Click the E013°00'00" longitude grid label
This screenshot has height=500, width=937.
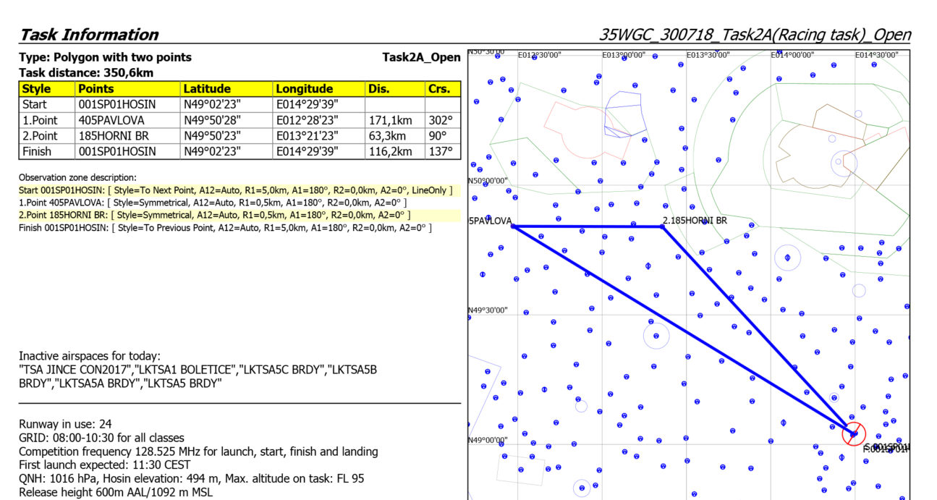click(623, 55)
